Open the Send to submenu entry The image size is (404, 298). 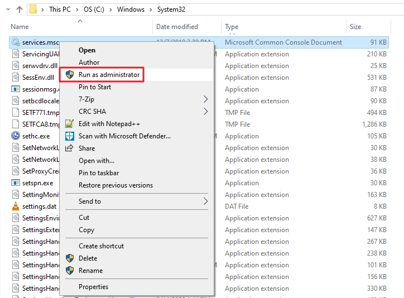90,201
